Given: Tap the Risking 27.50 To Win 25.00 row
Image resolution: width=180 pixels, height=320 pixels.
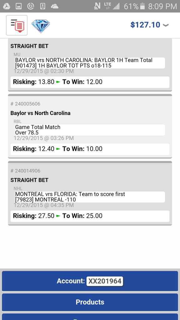Looking at the screenshot, I should pyautogui.click(x=90, y=216).
